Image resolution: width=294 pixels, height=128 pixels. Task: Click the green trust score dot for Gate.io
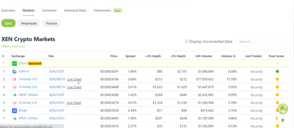point(277,71)
